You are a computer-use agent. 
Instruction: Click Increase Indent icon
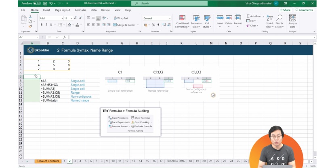click(109, 25)
